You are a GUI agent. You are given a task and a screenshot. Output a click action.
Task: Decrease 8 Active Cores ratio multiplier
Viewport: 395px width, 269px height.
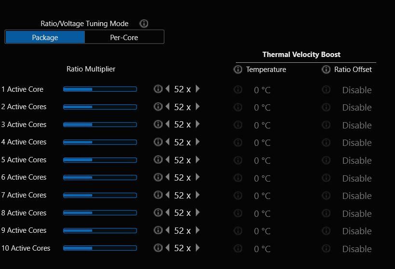coord(167,213)
